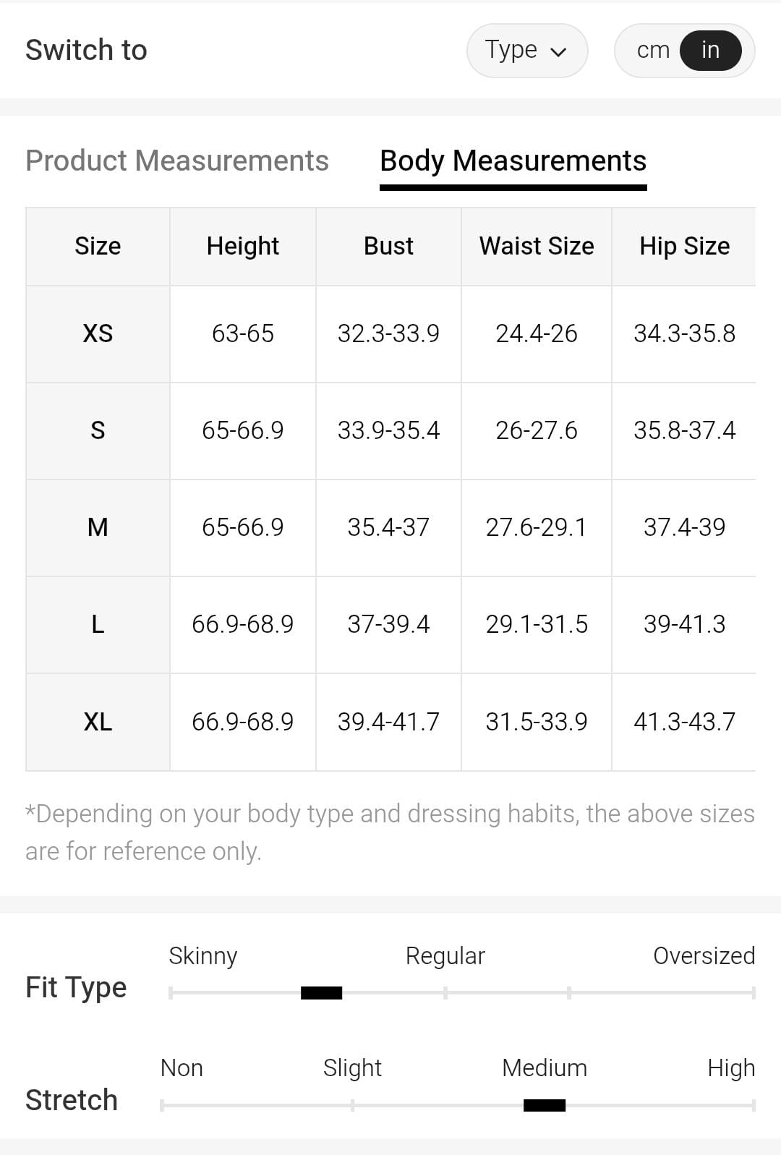
Task: Click the Skinny fit label
Action: [203, 955]
